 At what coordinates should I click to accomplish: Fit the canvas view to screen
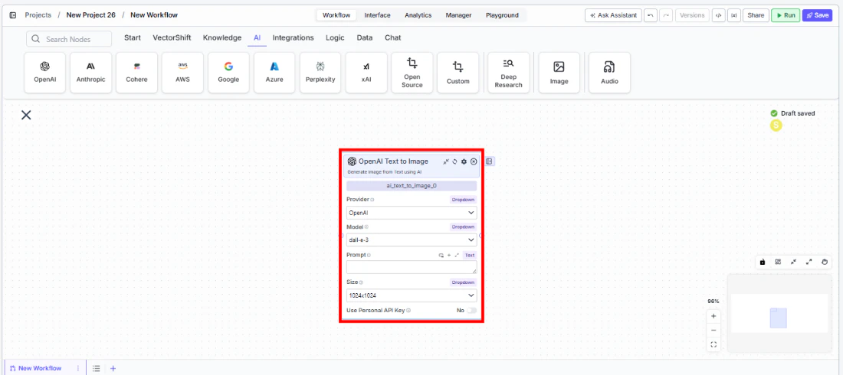pos(713,345)
